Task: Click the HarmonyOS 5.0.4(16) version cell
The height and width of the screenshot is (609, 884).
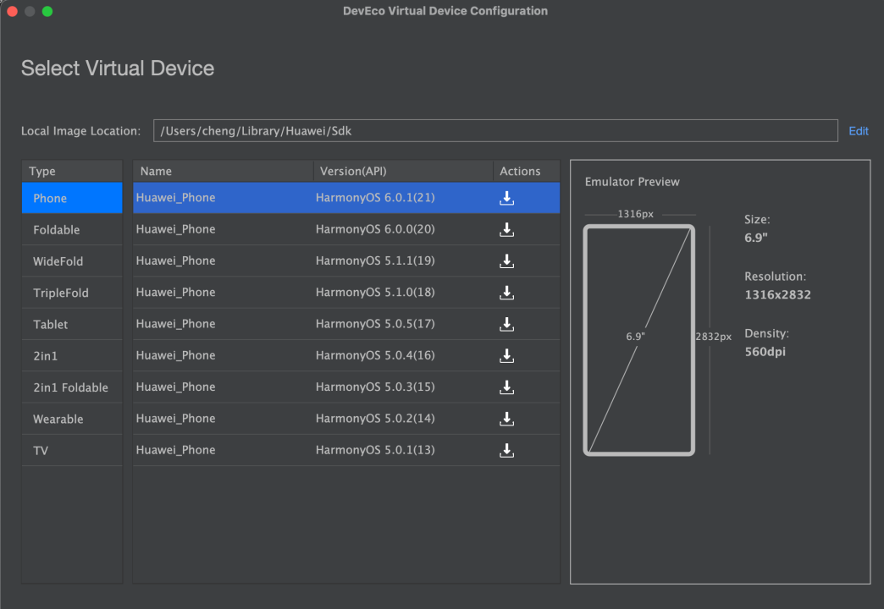Action: tap(375, 355)
